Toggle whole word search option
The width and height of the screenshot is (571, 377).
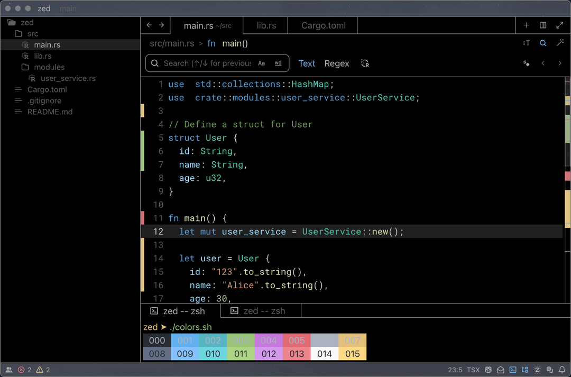click(278, 63)
